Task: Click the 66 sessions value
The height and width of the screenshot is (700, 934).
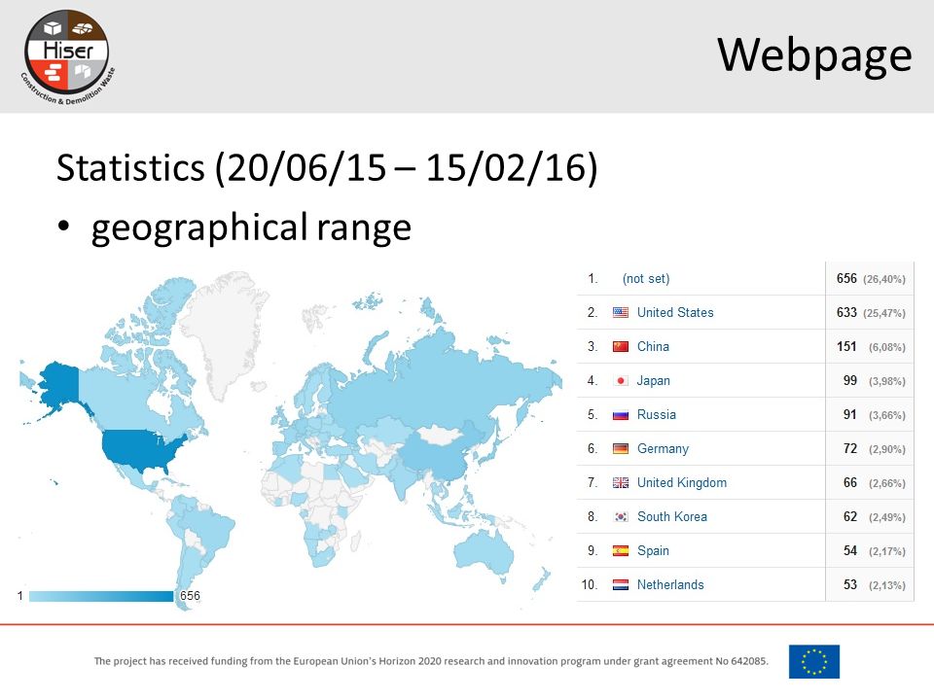Action: [x=850, y=483]
